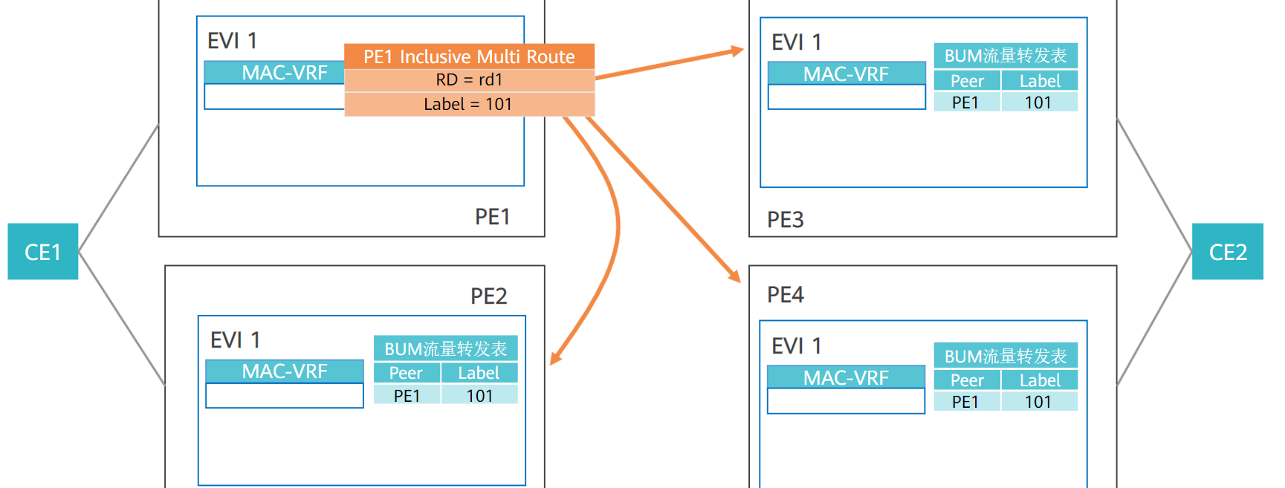Viewport: 1285px width, 488px height.
Task: Select the PE1 peer cell in PE2's table
Action: [x=407, y=396]
